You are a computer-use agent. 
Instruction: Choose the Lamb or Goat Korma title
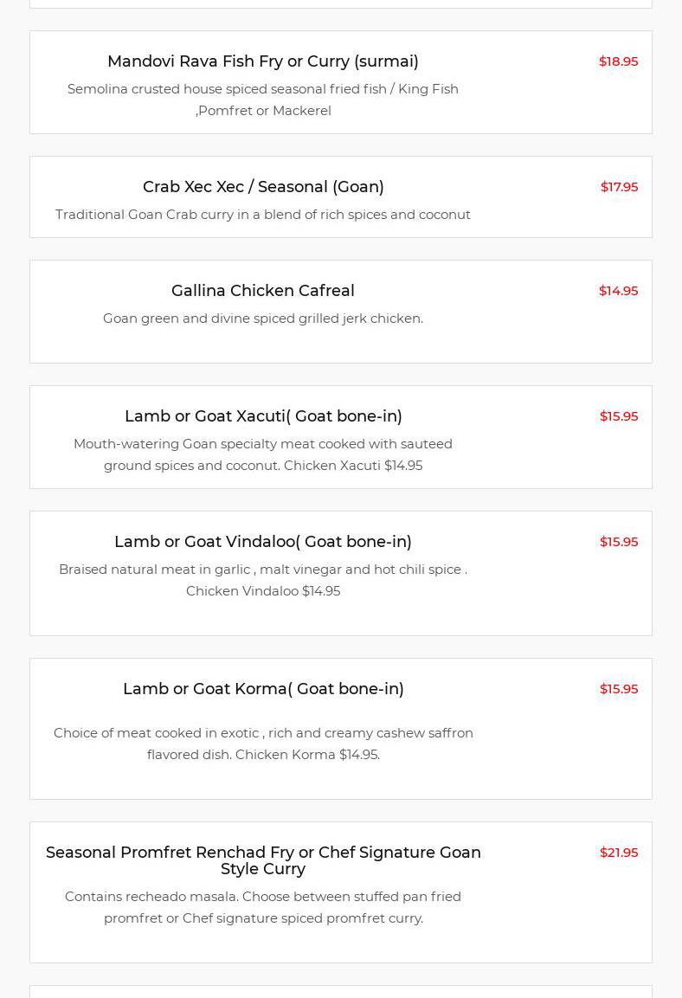point(263,689)
